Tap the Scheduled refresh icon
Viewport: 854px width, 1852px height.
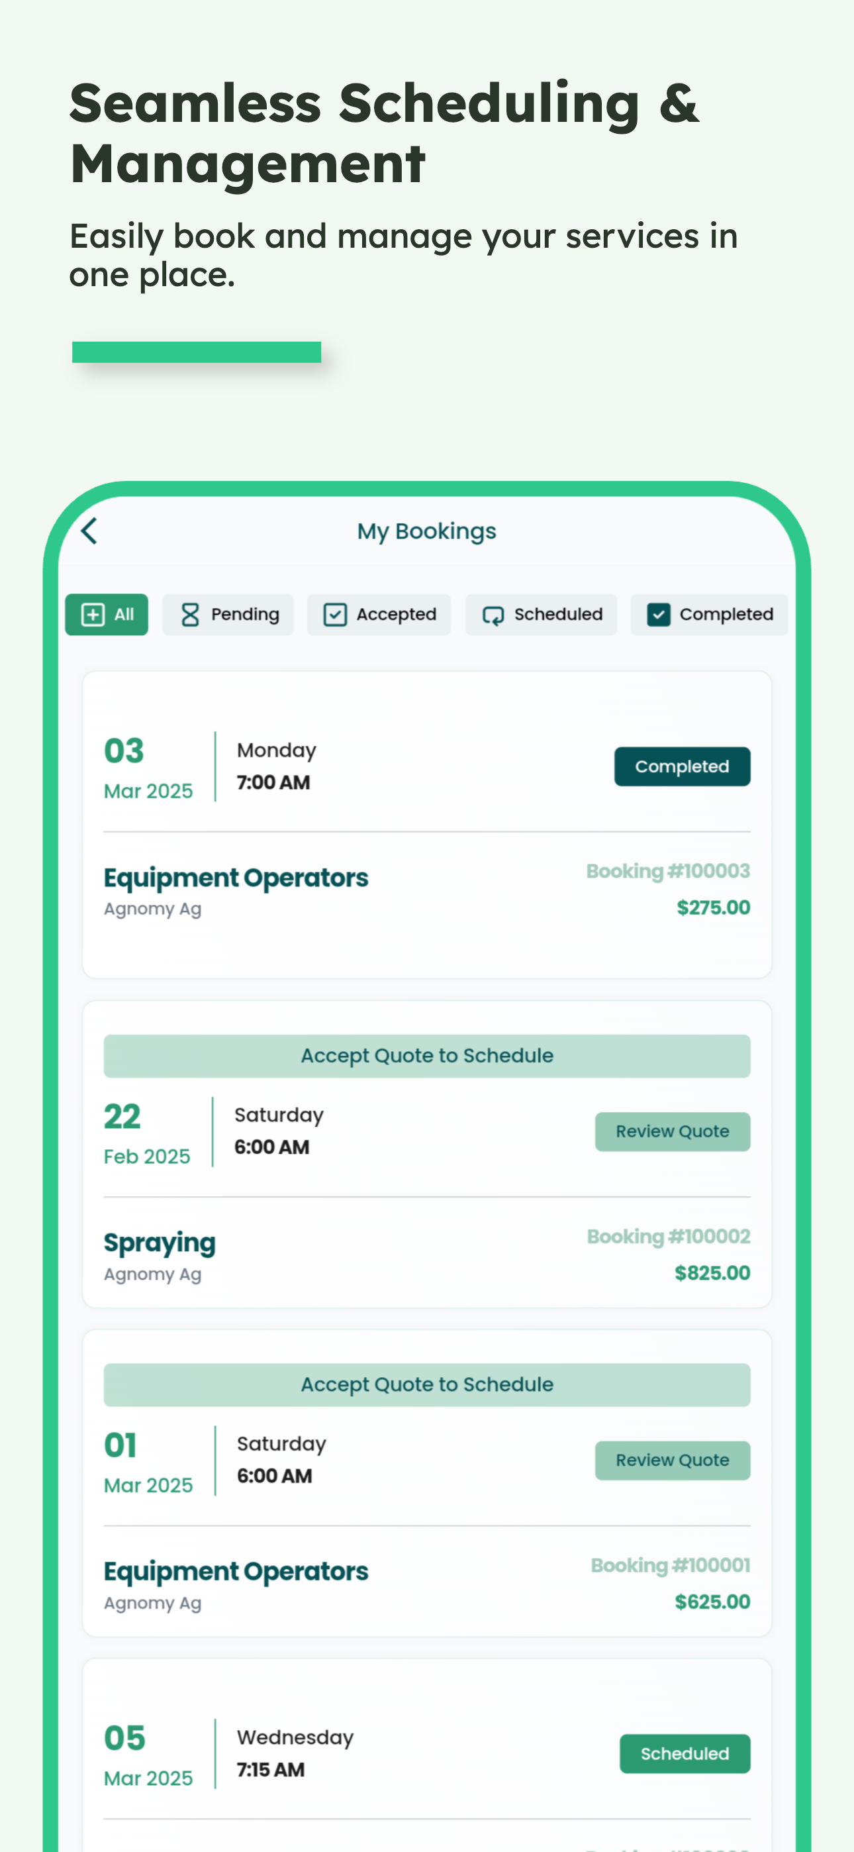[493, 615]
